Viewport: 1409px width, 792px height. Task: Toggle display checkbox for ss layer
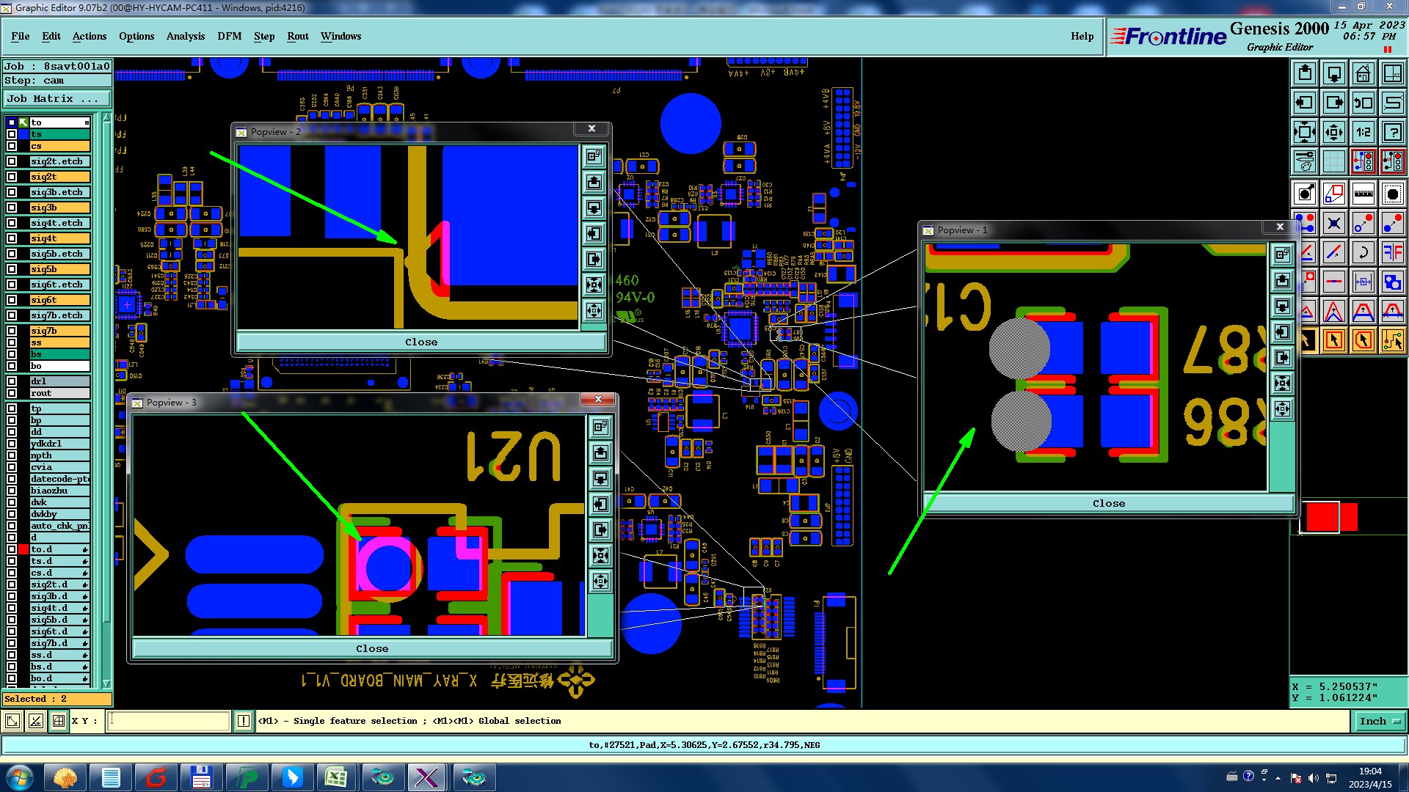pyautogui.click(x=12, y=342)
